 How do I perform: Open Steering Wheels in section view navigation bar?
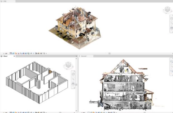(172, 61)
